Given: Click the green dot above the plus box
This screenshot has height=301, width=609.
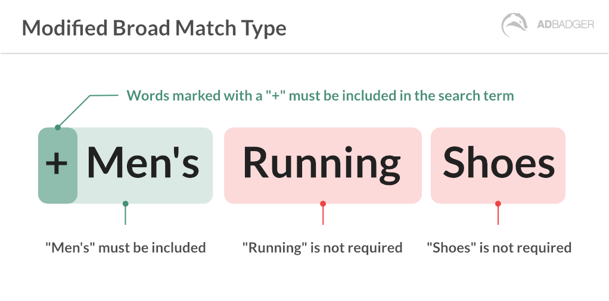Looking at the screenshot, I should point(58,127).
